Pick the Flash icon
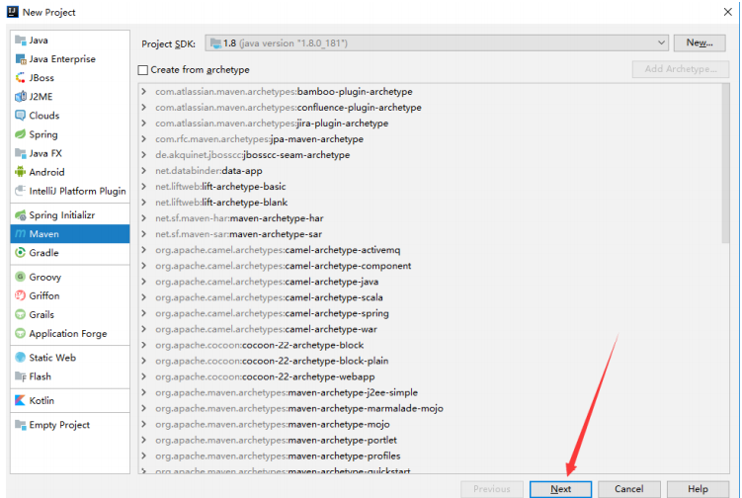Viewport: 742px width, 498px height. click(21, 376)
